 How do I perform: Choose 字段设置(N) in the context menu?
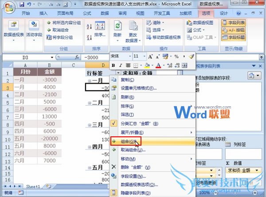153,176
